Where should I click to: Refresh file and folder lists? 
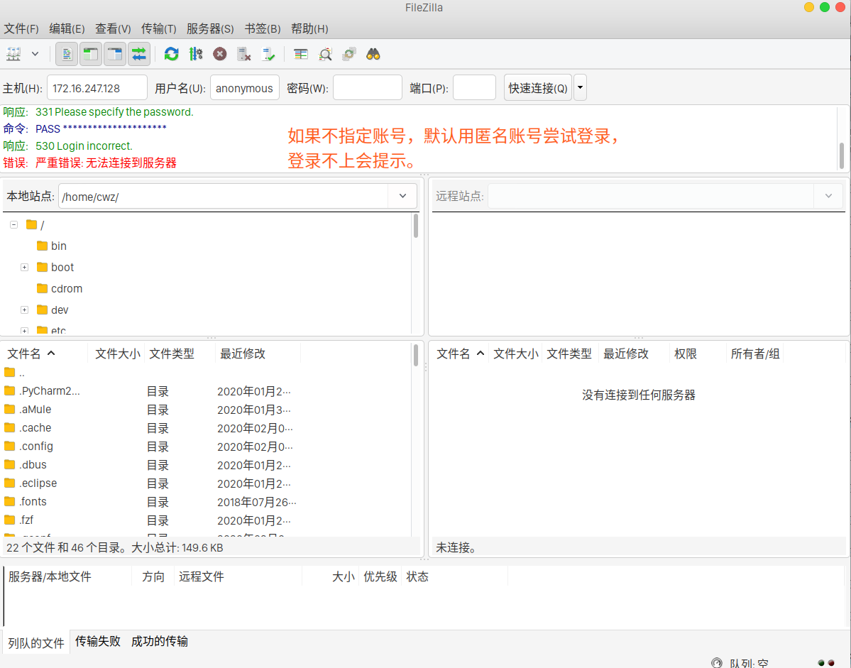172,54
